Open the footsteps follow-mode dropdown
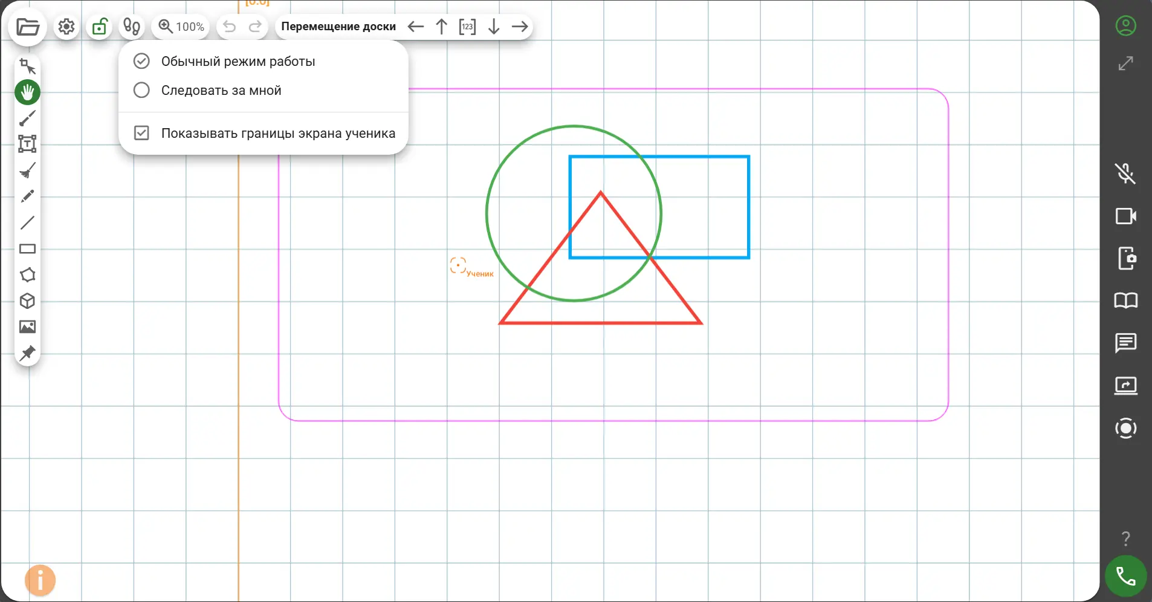1152x602 pixels. [x=132, y=27]
